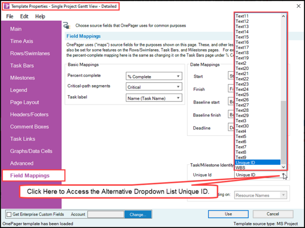Image resolution: width=305 pixels, height=228 pixels.
Task: Open the Milestones tab
Action: [x=22, y=78]
